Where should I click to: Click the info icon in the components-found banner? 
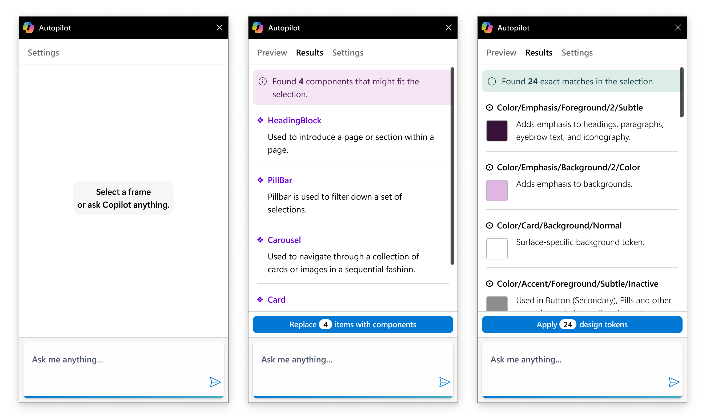point(263,82)
